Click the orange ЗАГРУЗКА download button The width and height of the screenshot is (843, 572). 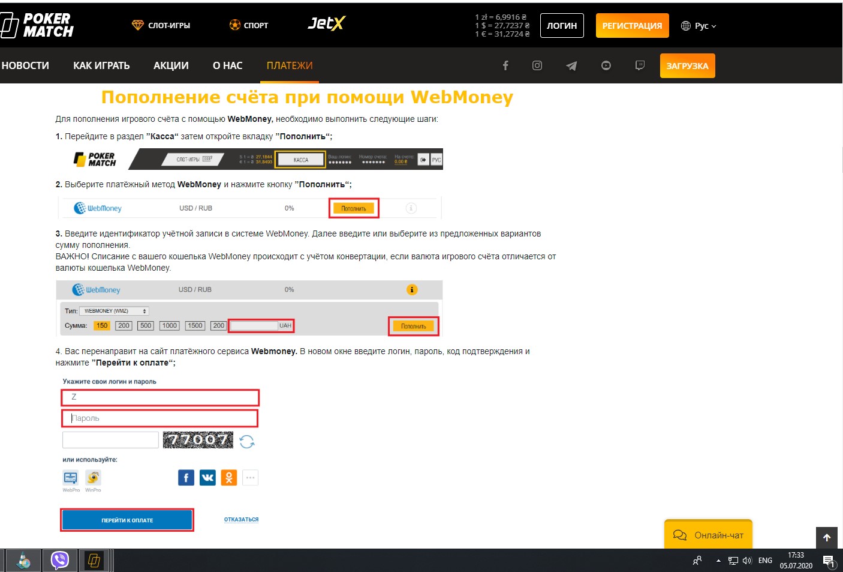(687, 66)
